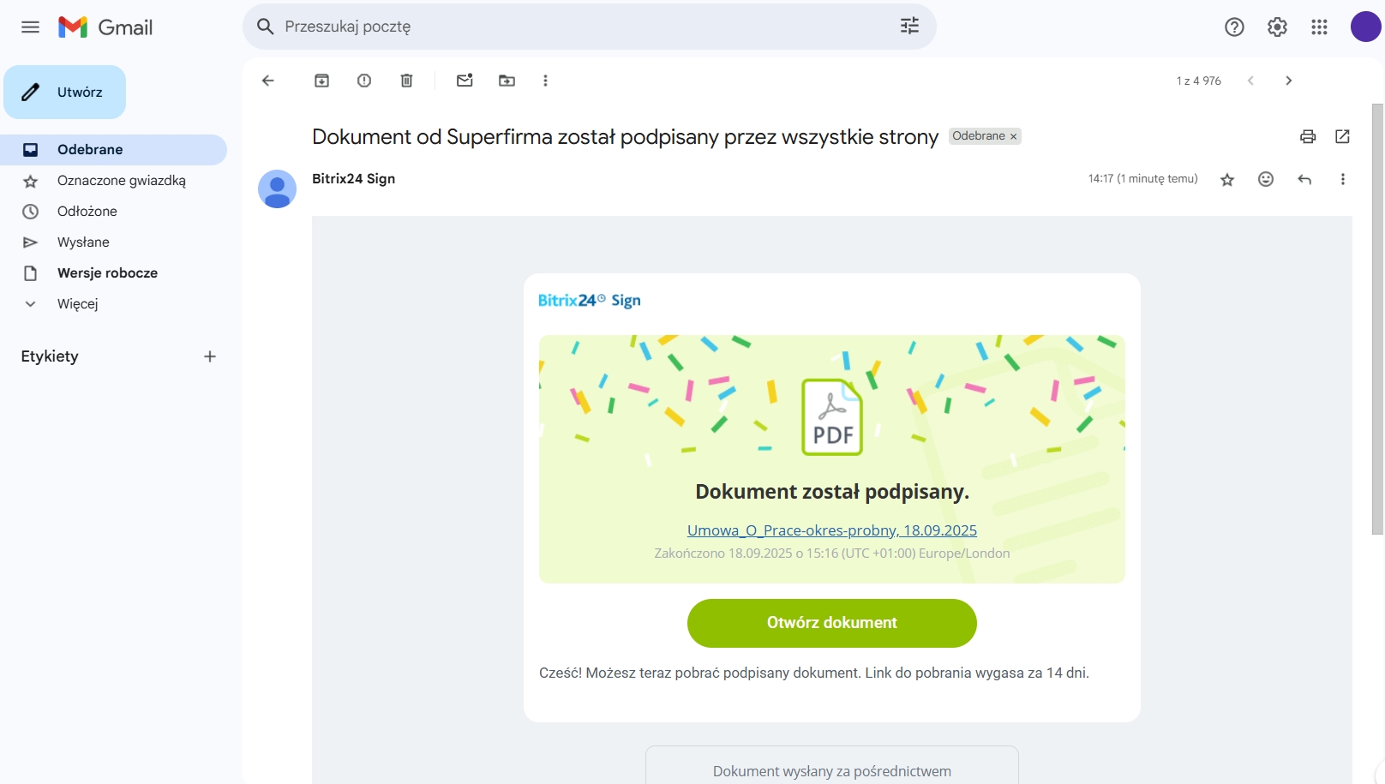Click the Move to folder icon
Screen dimensions: 1385x784
coord(507,81)
